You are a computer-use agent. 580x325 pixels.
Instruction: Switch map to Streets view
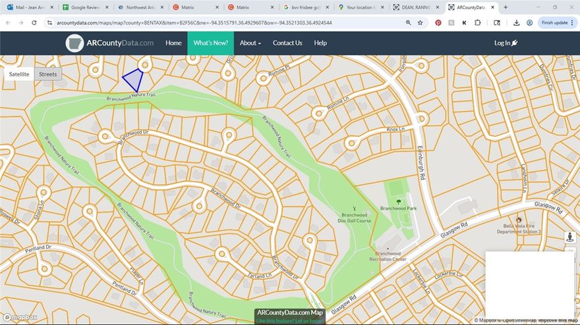[x=48, y=74]
